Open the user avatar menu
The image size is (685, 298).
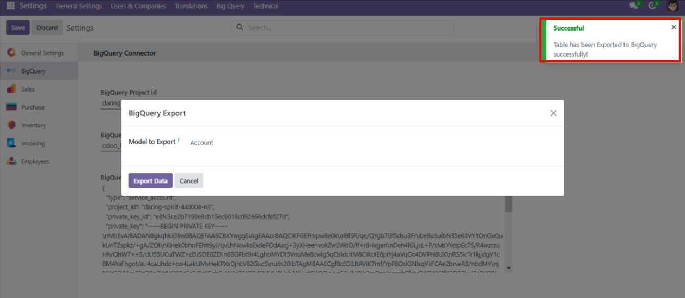click(x=672, y=6)
